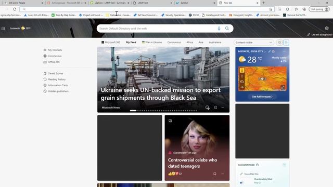Open more options on Ukraine story
The image size is (333, 187).
coord(223,108)
